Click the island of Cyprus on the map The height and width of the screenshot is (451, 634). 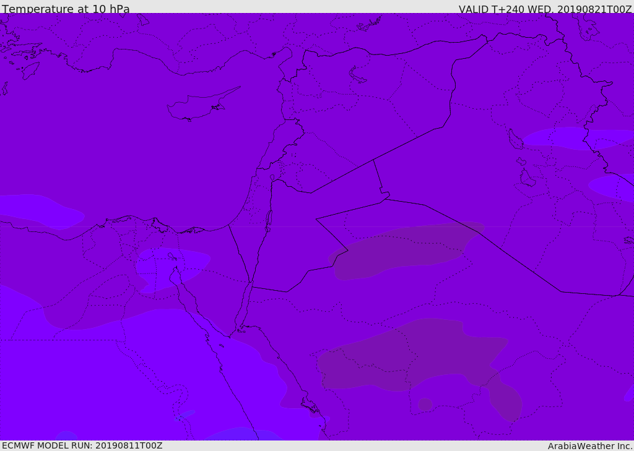coord(203,105)
